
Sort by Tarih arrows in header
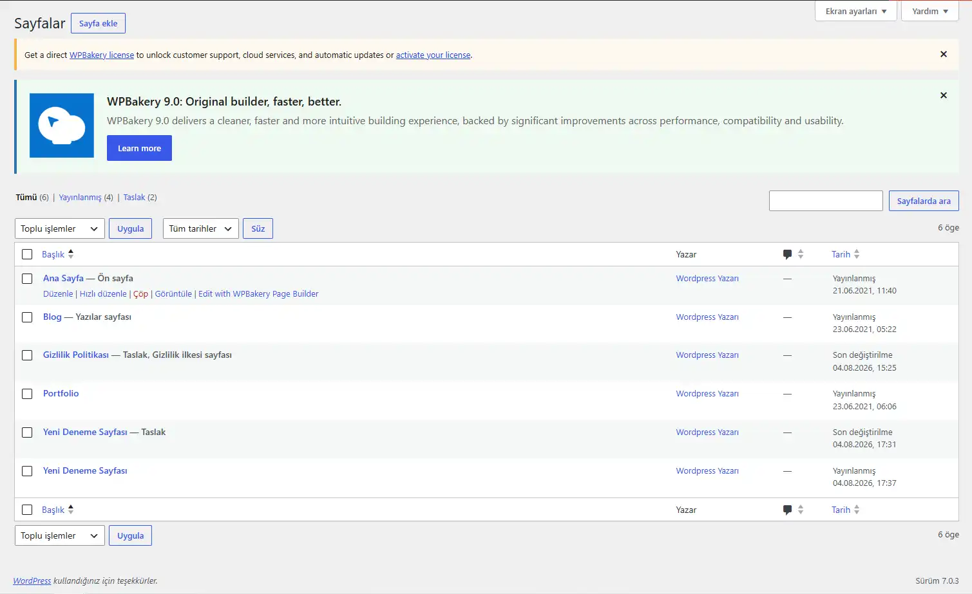(x=857, y=254)
